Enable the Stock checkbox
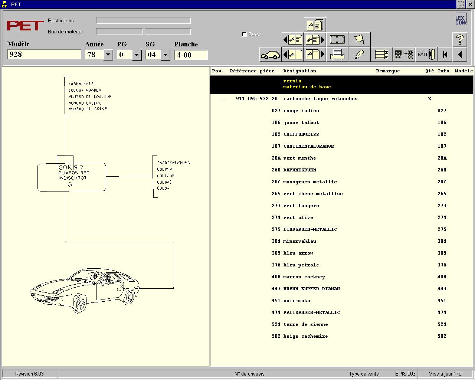This screenshot has height=380, width=475. click(x=244, y=34)
